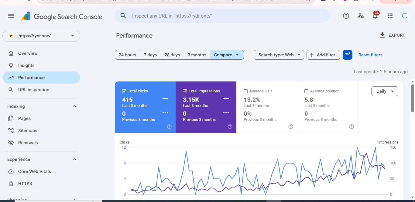The height and width of the screenshot is (202, 415).
Task: Click help icon in Average position card
Action: (352, 127)
